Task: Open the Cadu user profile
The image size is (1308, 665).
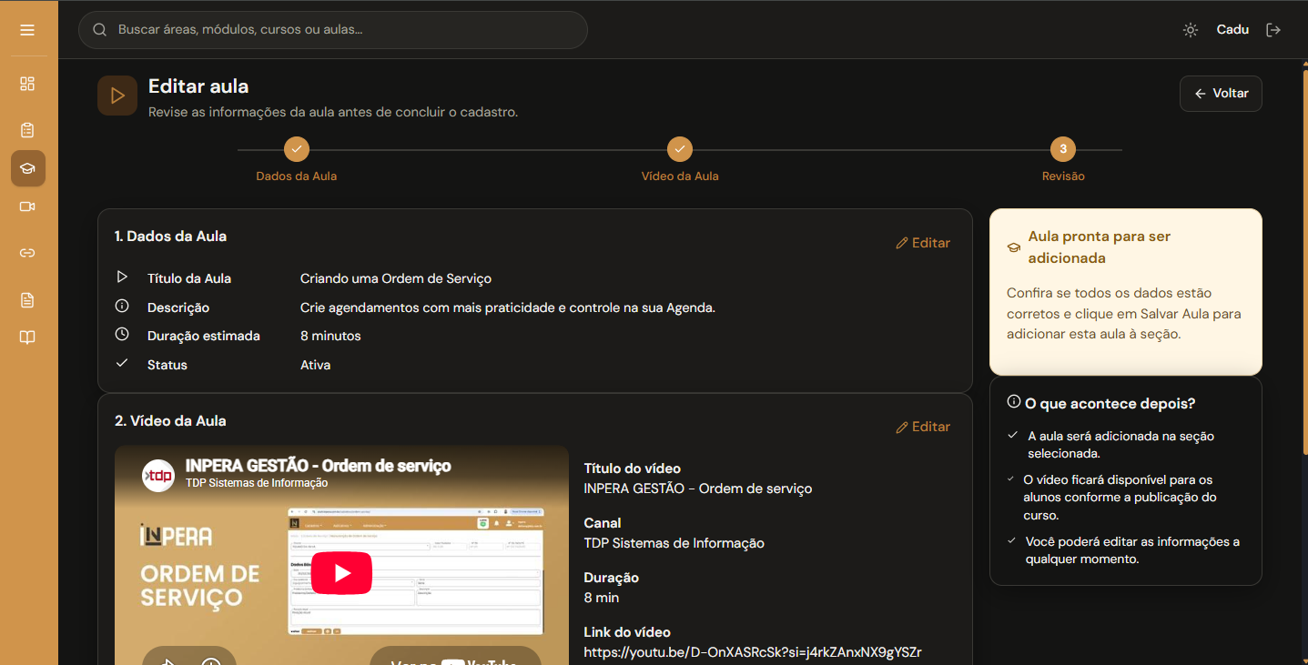Action: [x=1232, y=30]
